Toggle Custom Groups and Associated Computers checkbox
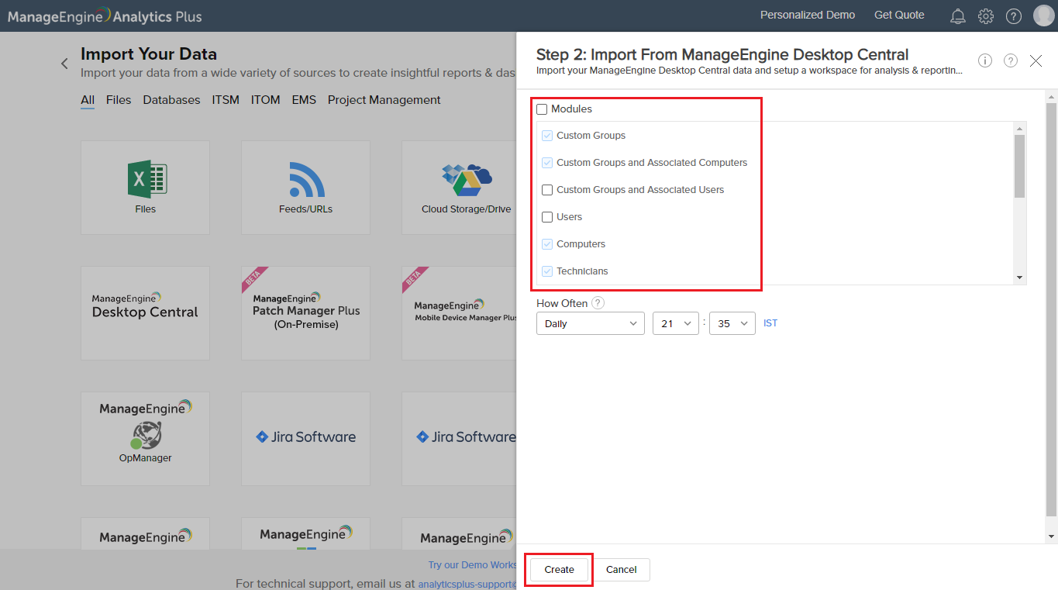The width and height of the screenshot is (1058, 590). [x=547, y=163]
